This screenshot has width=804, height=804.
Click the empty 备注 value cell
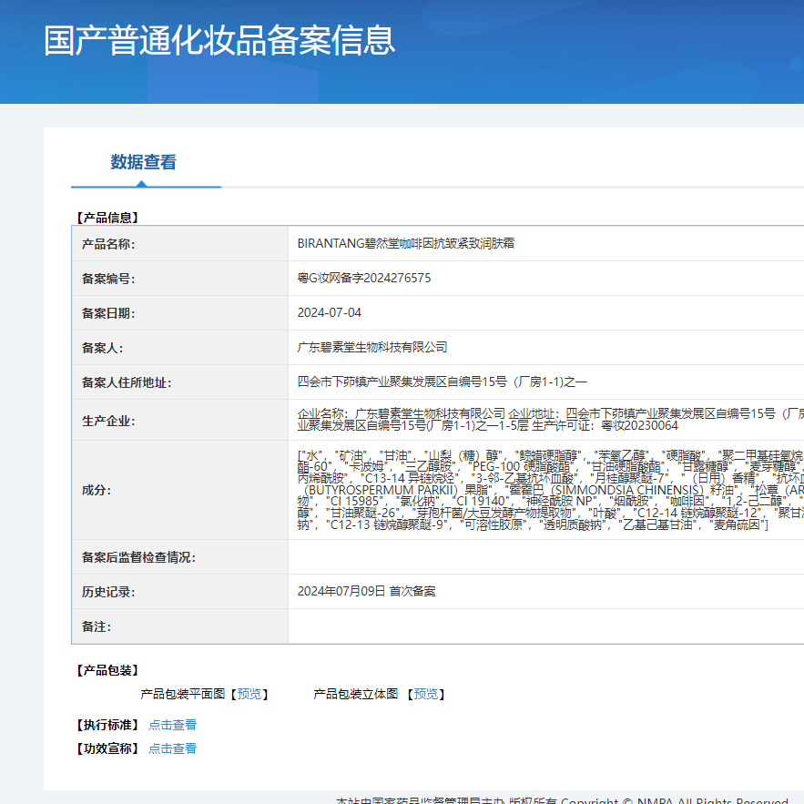pos(545,626)
